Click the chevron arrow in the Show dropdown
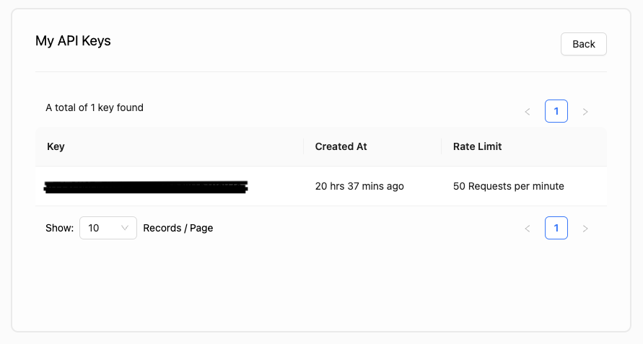This screenshot has width=643, height=344. pyautogui.click(x=125, y=228)
